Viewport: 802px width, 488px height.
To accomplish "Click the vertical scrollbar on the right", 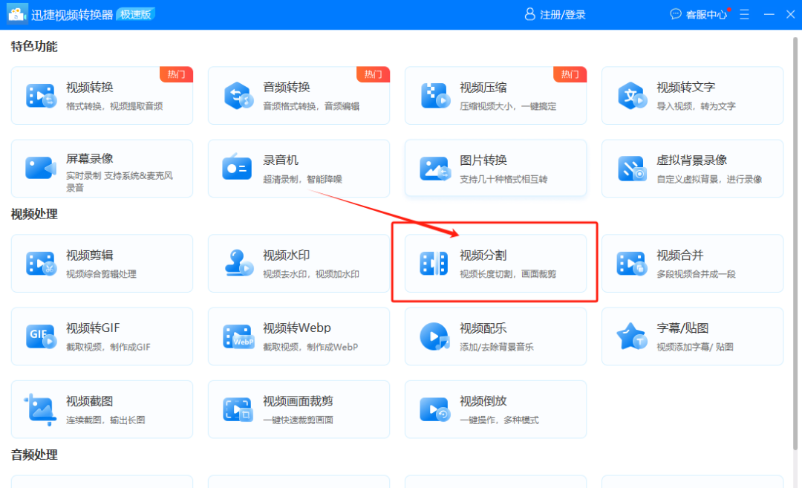I will (795, 244).
